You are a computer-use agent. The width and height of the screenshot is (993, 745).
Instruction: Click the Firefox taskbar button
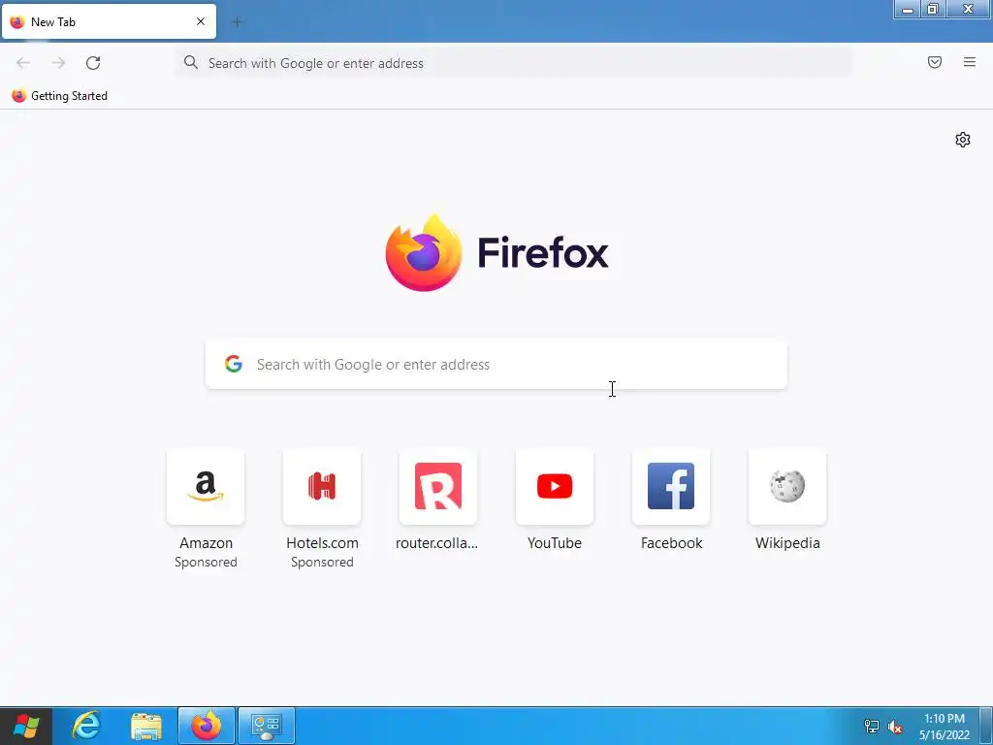click(x=207, y=726)
